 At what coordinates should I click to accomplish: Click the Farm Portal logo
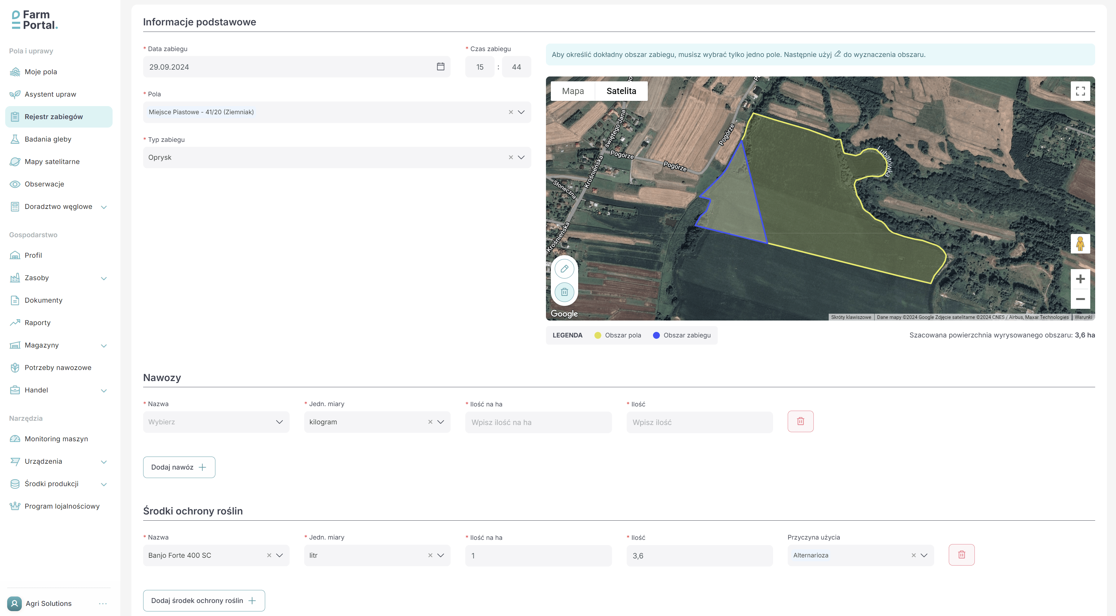[35, 20]
